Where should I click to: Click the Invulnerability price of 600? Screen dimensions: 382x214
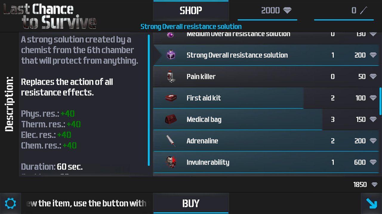(x=360, y=162)
